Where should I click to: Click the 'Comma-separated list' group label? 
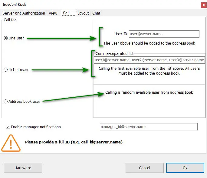coord(115,54)
